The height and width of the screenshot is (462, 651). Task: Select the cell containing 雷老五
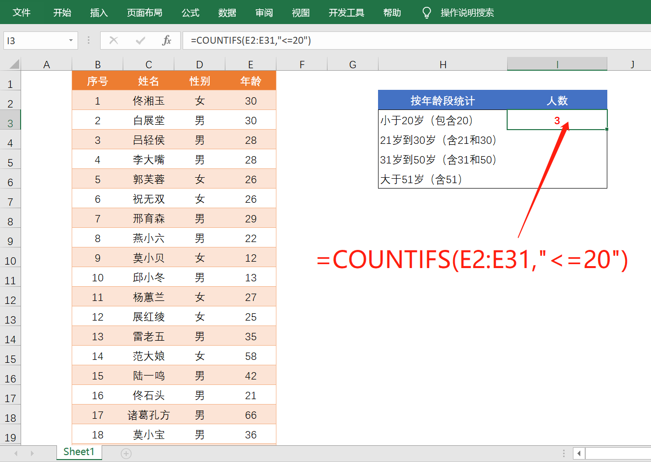pos(149,336)
